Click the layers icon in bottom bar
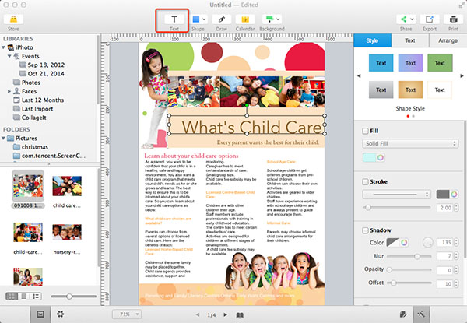Image resolution: width=467 pixels, height=323 pixels. pos(403,314)
